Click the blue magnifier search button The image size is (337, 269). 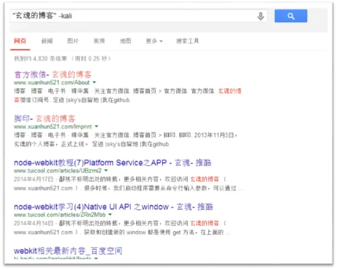[291, 16]
